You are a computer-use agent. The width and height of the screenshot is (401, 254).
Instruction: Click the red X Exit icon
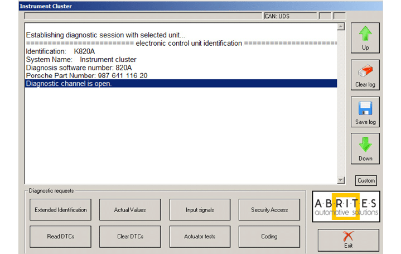pos(348,236)
